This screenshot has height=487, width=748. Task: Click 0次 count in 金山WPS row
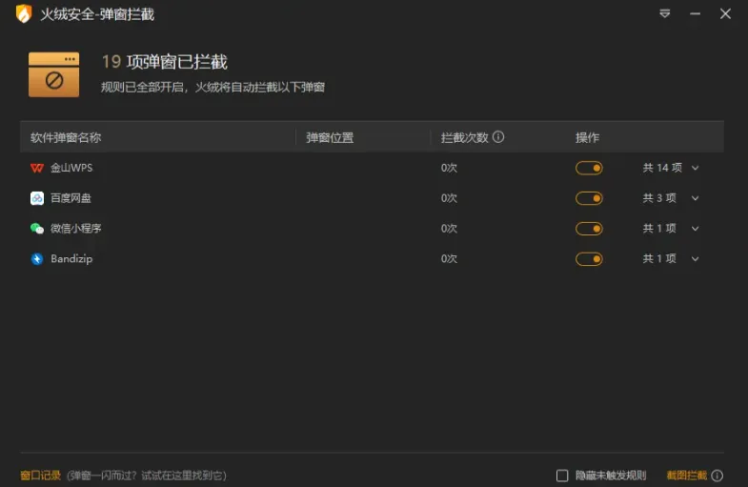coord(449,168)
